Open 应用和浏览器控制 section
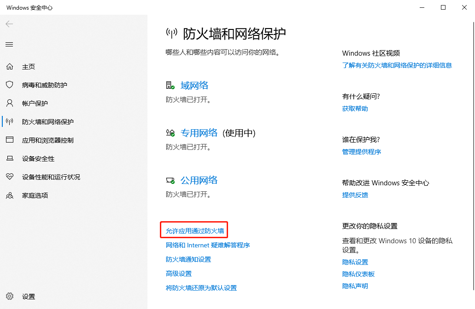Screen dimensions: 475x309 pos(48,140)
